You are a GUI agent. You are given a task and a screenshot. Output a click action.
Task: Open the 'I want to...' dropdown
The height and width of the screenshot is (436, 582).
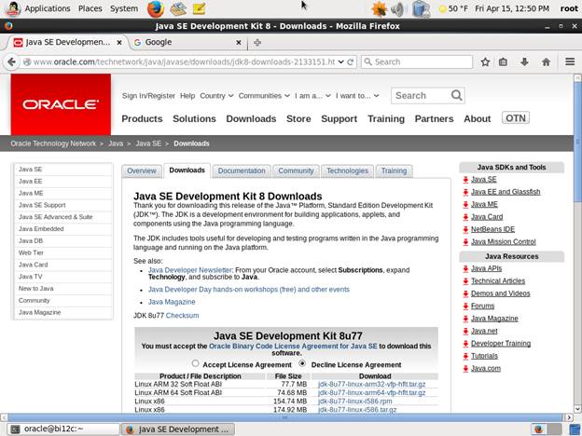[x=357, y=95]
